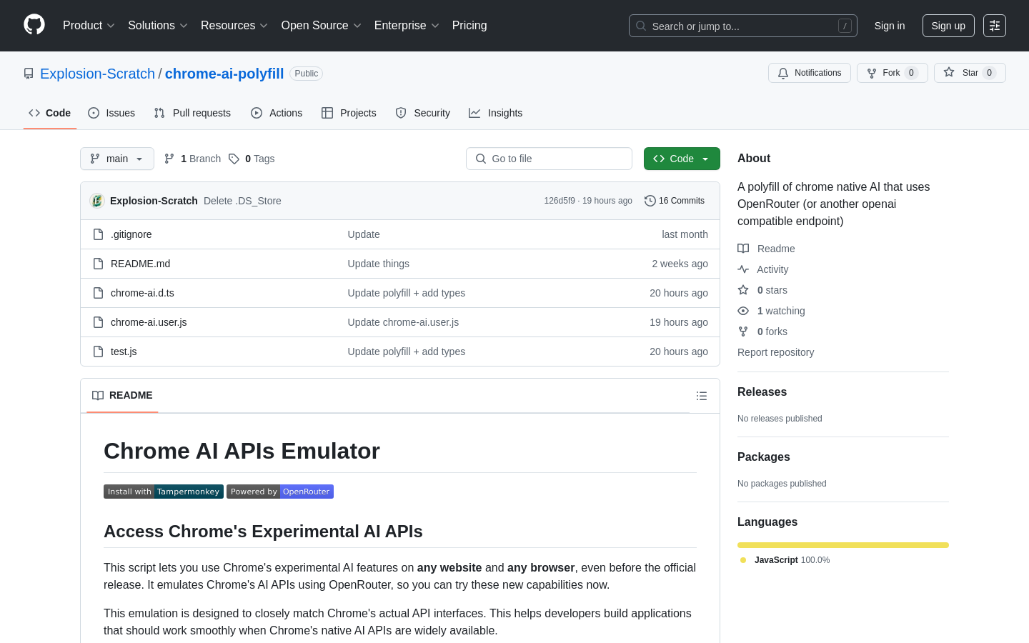Click the Install with Tampermonkey badge
Image resolution: width=1029 pixels, height=643 pixels.
pos(164,492)
